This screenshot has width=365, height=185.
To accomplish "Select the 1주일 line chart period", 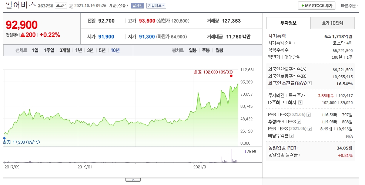I will tap(49, 50).
